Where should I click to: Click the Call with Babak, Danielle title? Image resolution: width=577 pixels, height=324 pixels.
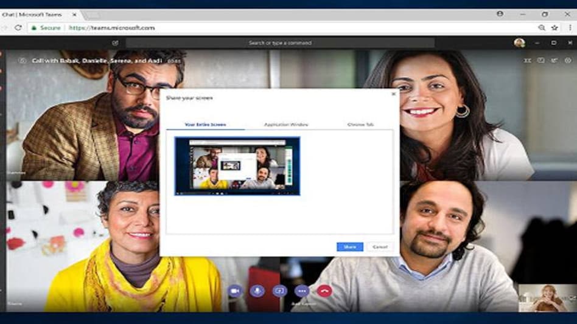click(97, 61)
